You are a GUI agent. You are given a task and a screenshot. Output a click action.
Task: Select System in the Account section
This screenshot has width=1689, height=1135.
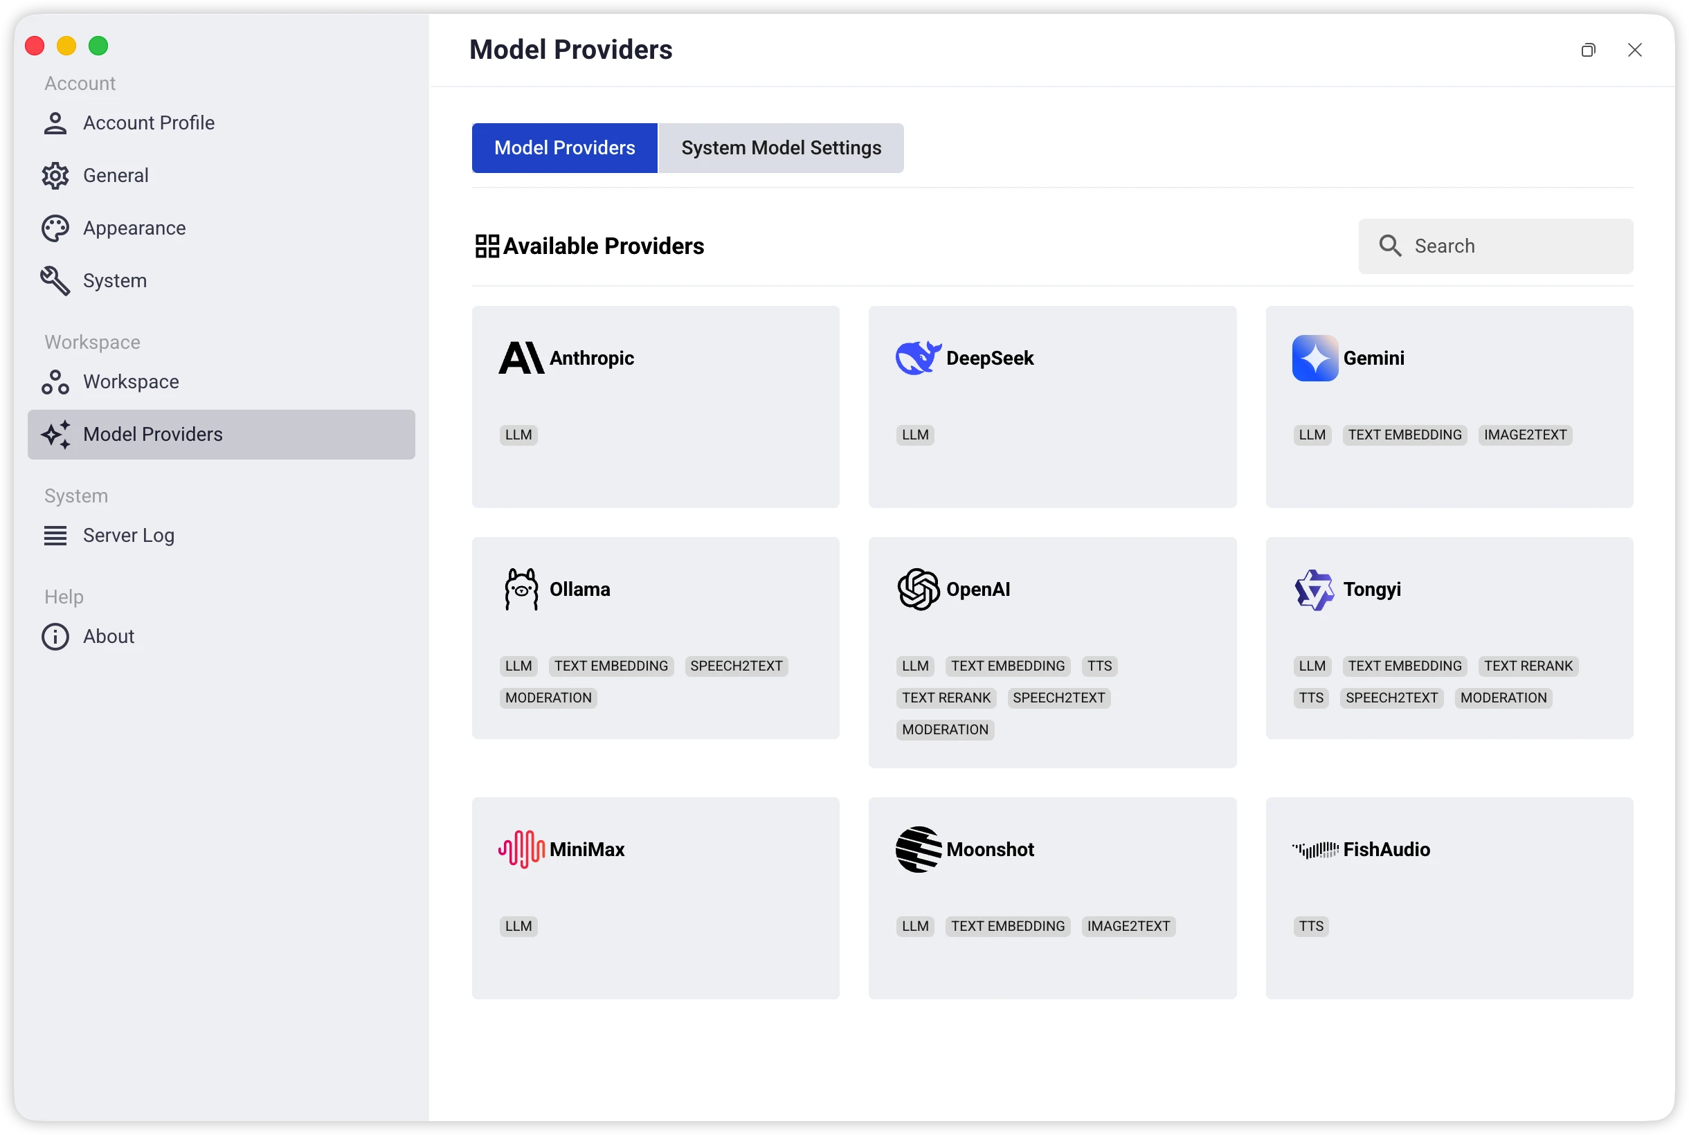click(x=222, y=281)
